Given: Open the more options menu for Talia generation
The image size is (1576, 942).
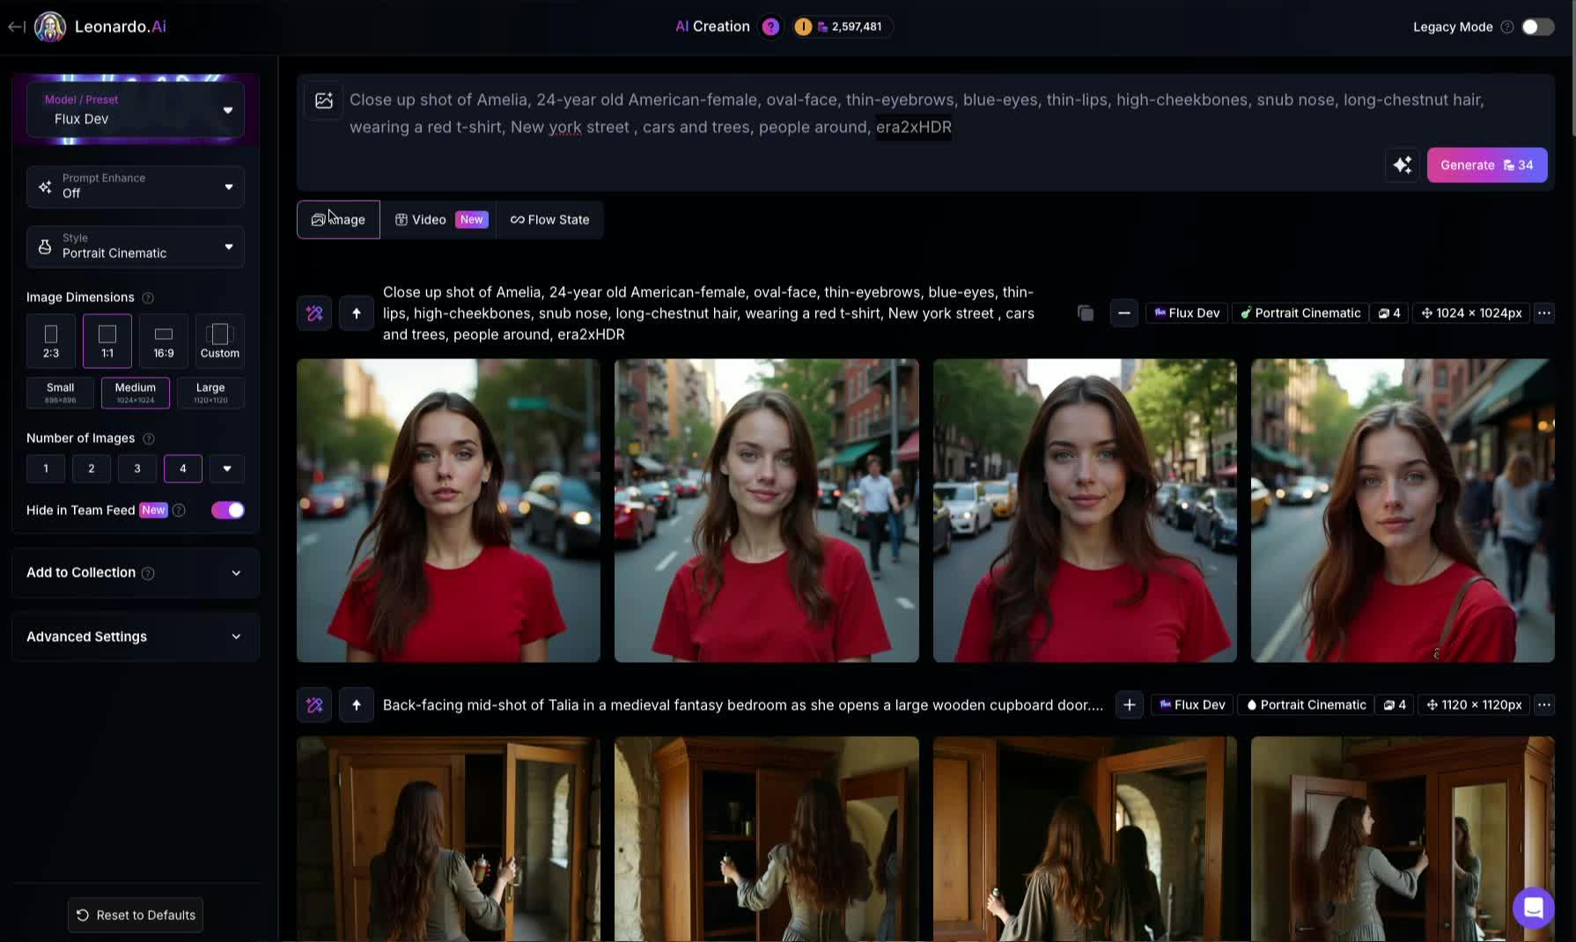Looking at the screenshot, I should click(1544, 705).
